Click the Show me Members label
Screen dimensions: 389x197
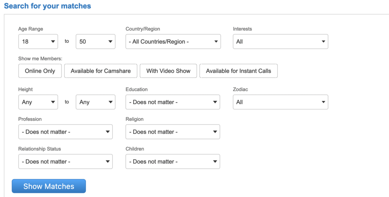[40, 58]
